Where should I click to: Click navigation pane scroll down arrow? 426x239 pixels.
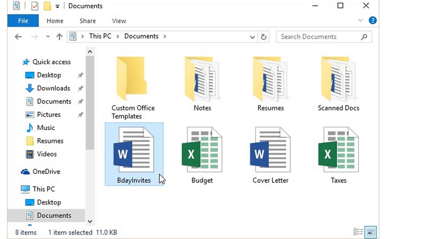tap(90, 221)
